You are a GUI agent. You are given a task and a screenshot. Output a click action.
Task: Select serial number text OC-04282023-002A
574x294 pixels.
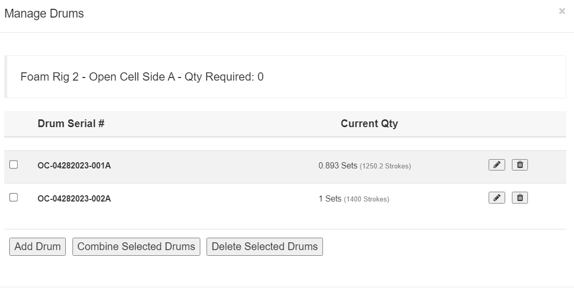[74, 199]
